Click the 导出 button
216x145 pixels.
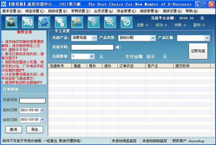click(x=35, y=129)
